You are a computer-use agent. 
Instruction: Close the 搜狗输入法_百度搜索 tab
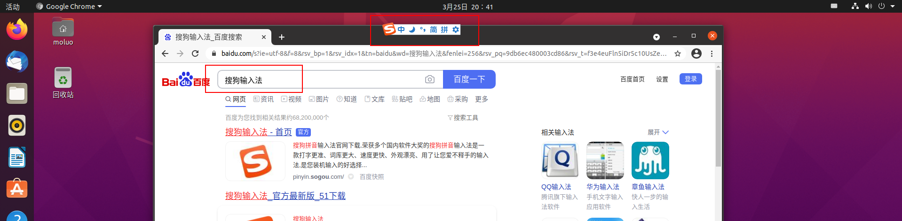[x=264, y=37]
